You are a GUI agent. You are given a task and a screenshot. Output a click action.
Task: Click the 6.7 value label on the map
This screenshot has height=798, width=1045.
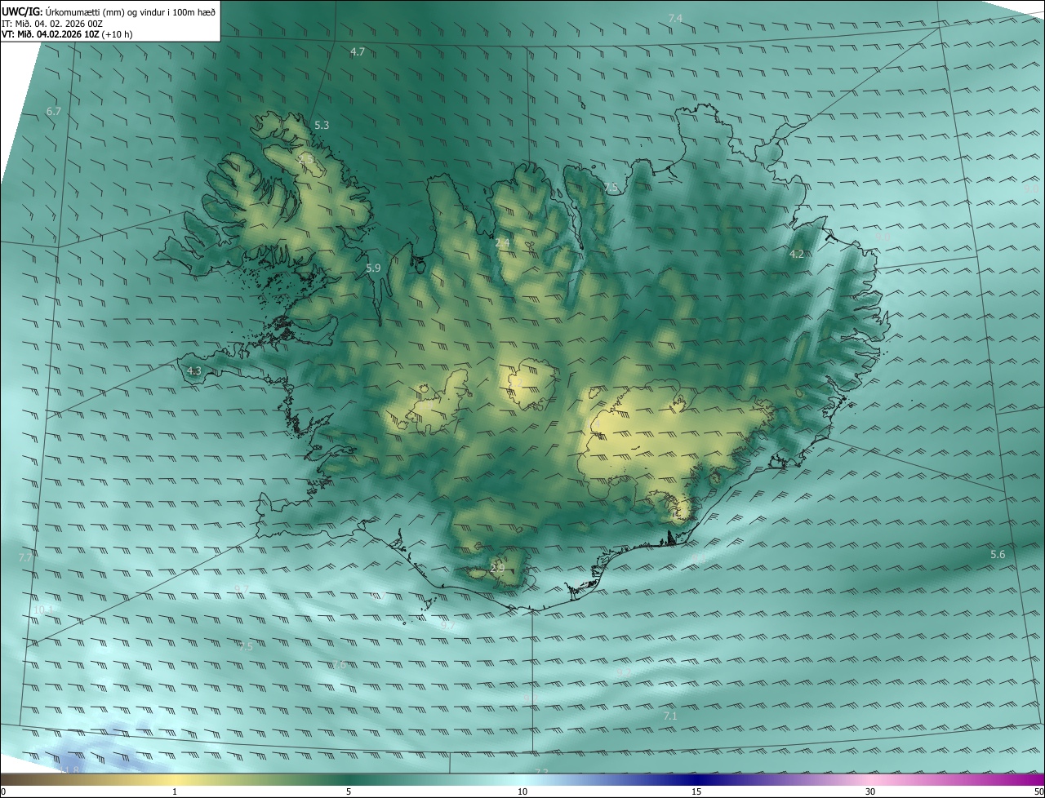click(54, 111)
